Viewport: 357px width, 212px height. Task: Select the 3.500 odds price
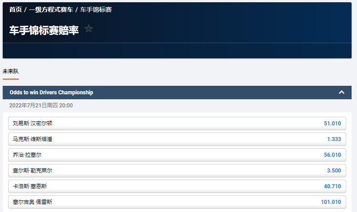point(334,171)
